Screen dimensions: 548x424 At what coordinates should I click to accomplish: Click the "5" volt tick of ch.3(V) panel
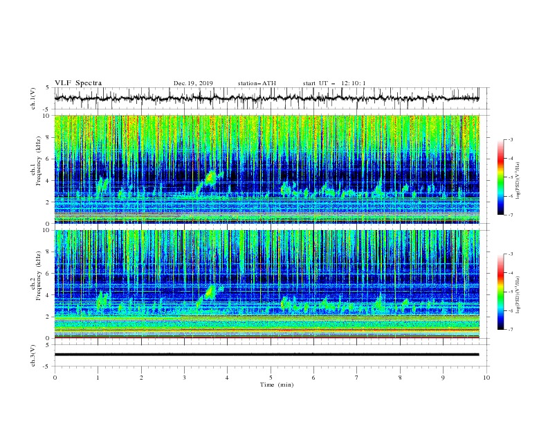click(48, 345)
